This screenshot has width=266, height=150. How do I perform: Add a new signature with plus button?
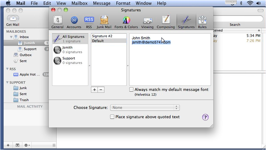click(95, 90)
